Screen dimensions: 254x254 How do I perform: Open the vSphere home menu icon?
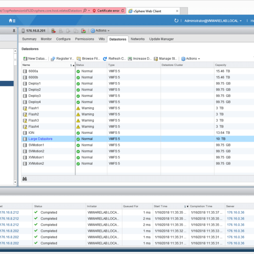pos(12,20)
